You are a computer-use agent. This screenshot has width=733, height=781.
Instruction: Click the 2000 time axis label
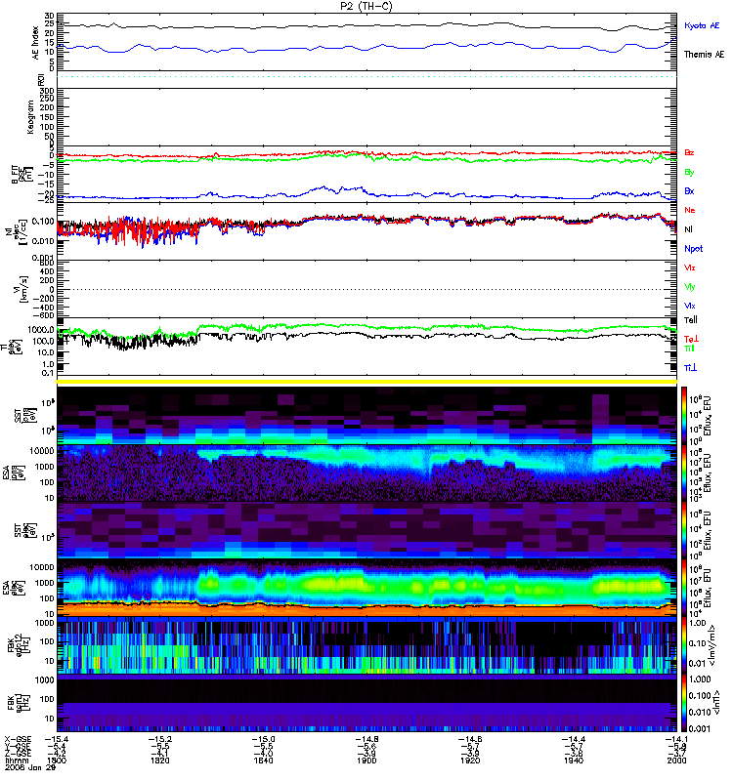[676, 760]
